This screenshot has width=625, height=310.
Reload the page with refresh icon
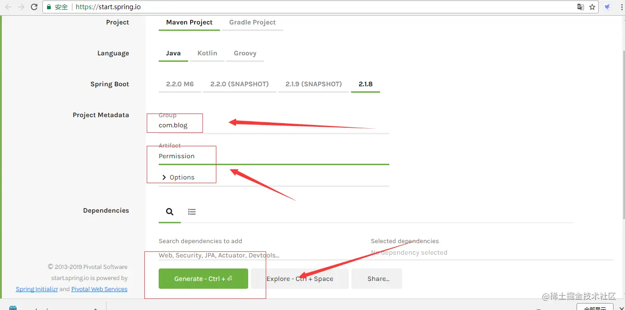(x=34, y=7)
